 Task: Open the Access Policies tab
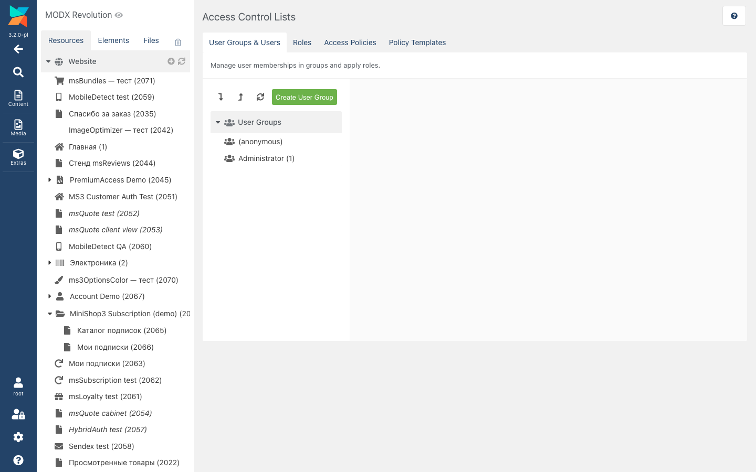tap(350, 42)
